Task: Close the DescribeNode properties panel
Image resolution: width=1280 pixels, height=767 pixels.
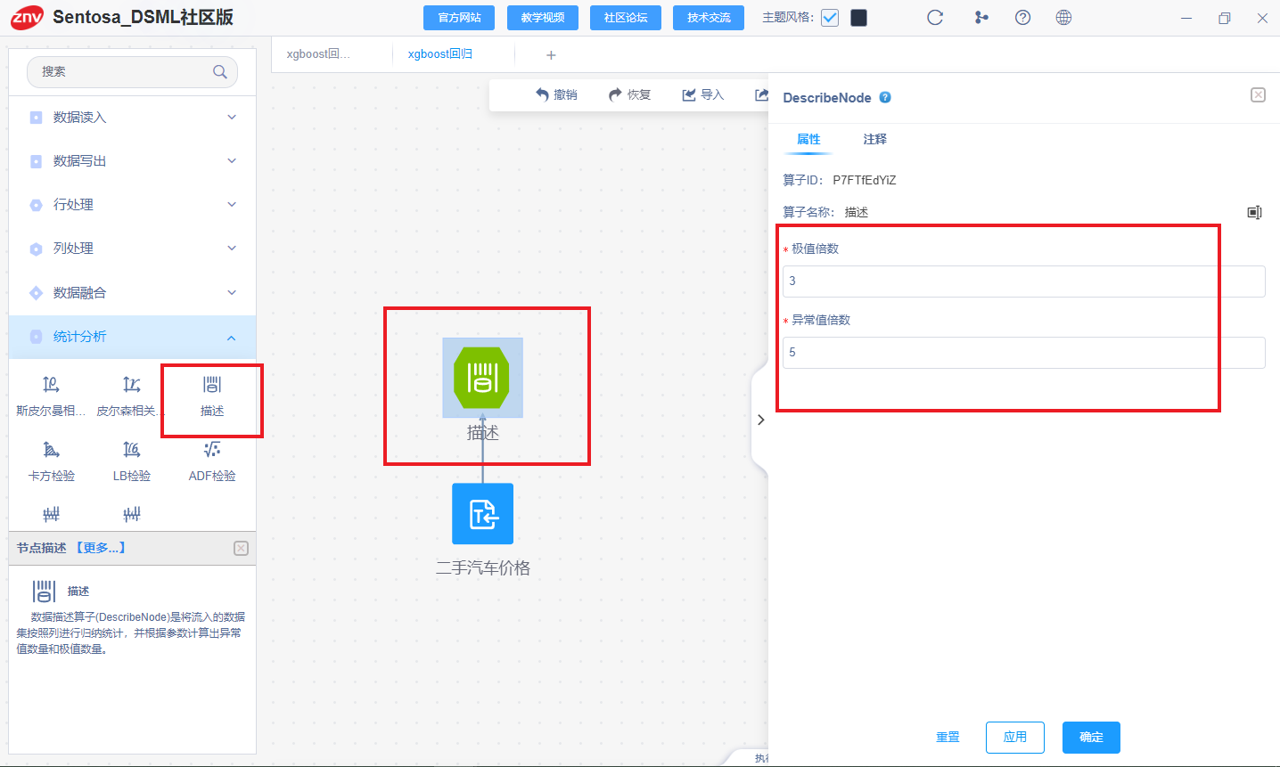Action: [x=1258, y=95]
